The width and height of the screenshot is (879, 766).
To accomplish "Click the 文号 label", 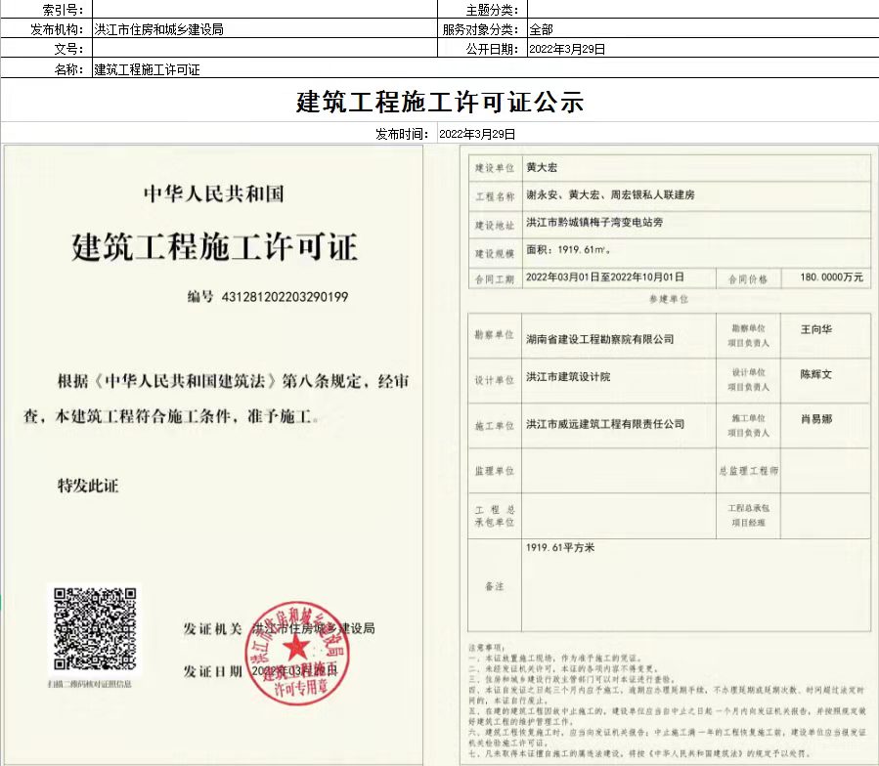I will pyautogui.click(x=69, y=49).
